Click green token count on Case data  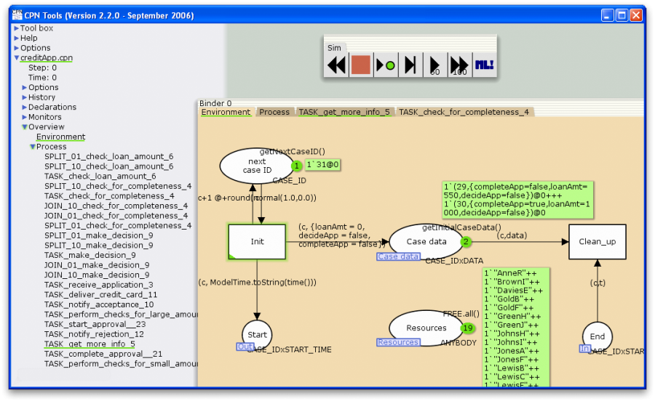click(x=467, y=242)
